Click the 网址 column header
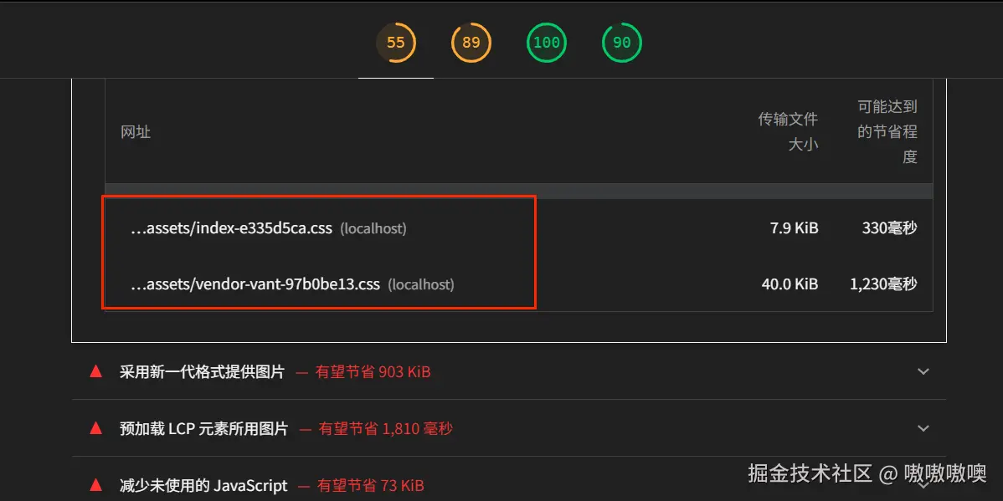 (136, 132)
